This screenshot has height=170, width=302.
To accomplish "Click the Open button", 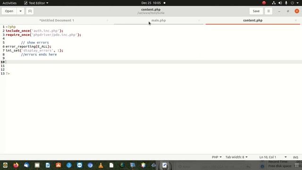I will [x=9, y=11].
